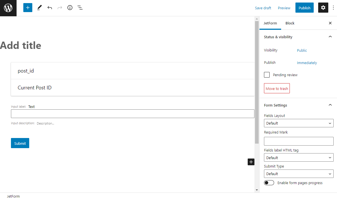337x199 pixels.
Task: Open the Fields Layout dropdown
Action: [x=299, y=123]
